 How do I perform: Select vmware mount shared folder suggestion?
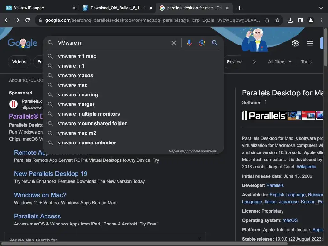coord(133,124)
